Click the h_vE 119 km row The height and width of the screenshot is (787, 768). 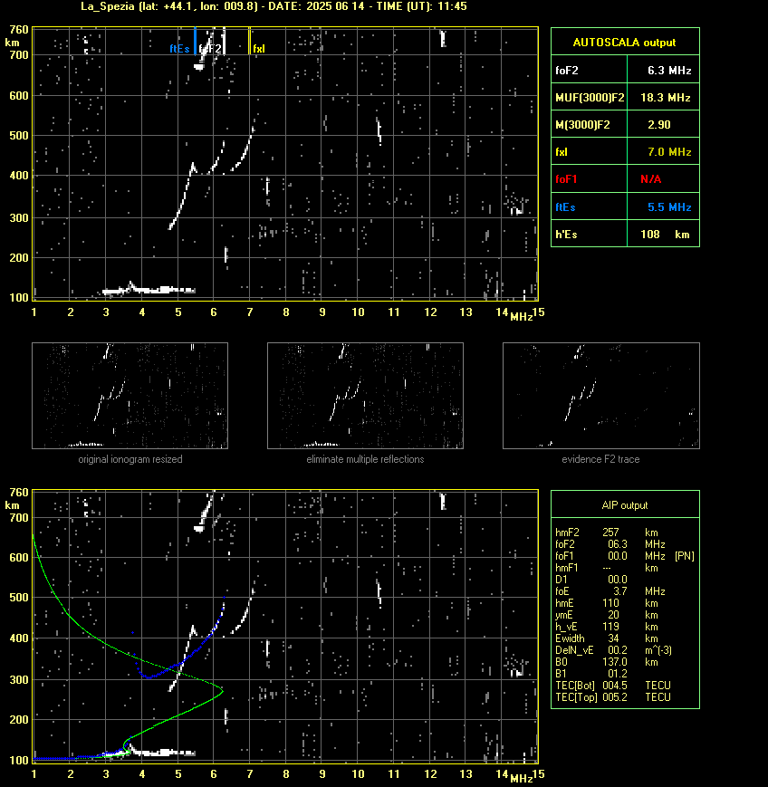click(x=607, y=627)
